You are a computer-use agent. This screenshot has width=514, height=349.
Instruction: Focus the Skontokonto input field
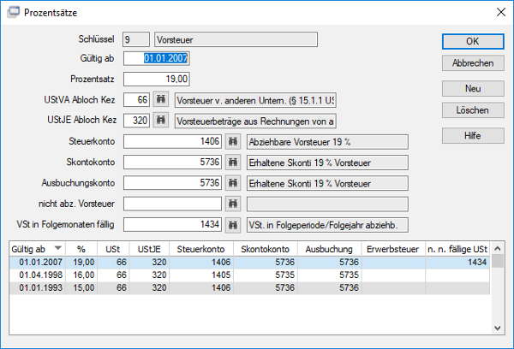click(172, 162)
